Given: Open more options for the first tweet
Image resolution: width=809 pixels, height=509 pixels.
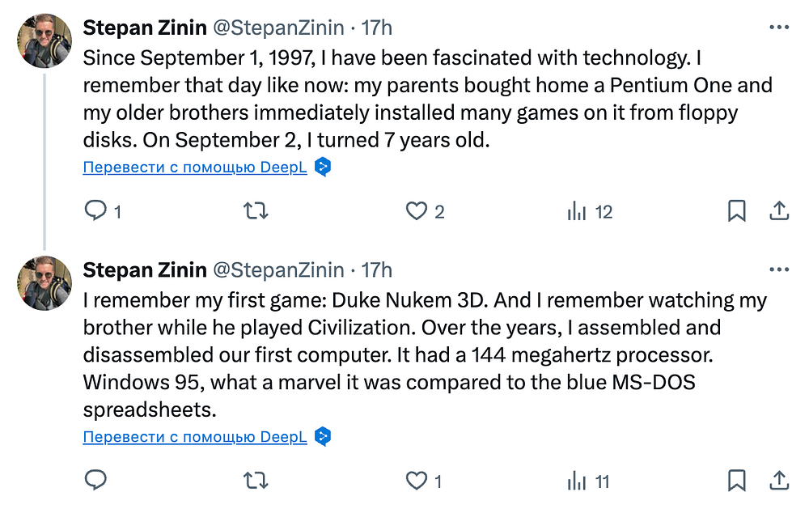Looking at the screenshot, I should click(778, 28).
